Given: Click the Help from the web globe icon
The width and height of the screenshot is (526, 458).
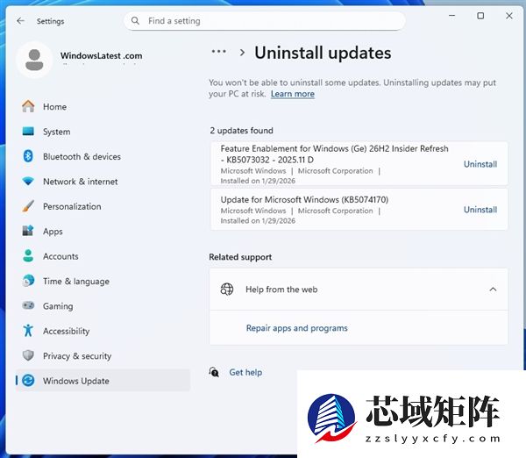Looking at the screenshot, I should 227,290.
